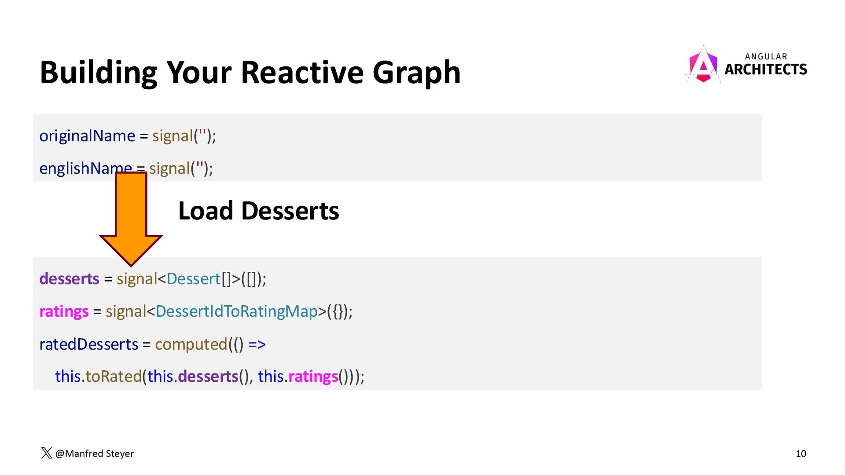The image size is (845, 475).
Task: Click the @Manfred Steyer handle
Action: point(94,453)
